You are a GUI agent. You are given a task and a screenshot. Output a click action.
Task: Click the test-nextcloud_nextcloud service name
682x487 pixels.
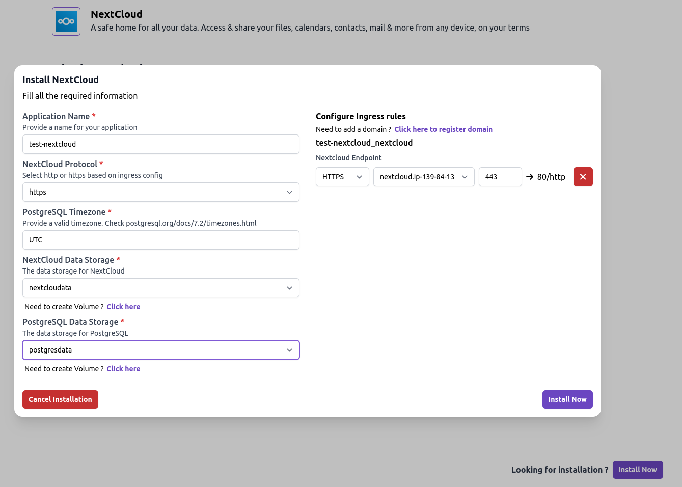click(364, 143)
